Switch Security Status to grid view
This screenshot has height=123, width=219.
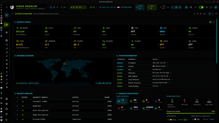pos(210,22)
